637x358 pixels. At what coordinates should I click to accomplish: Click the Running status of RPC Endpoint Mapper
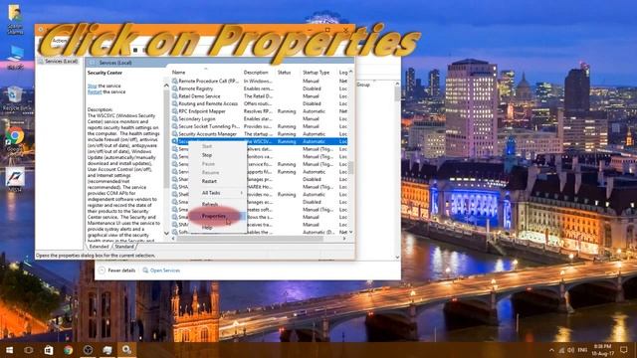pos(287,111)
